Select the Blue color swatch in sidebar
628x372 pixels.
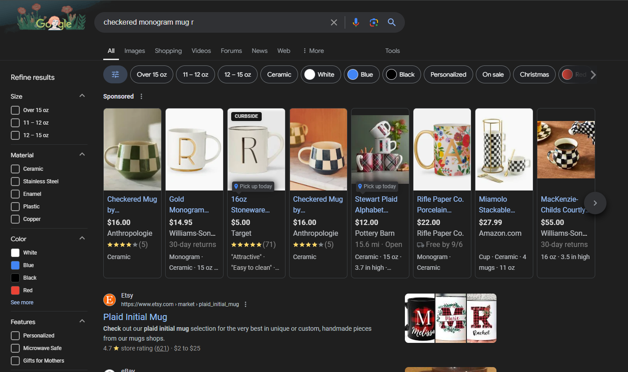coord(15,265)
